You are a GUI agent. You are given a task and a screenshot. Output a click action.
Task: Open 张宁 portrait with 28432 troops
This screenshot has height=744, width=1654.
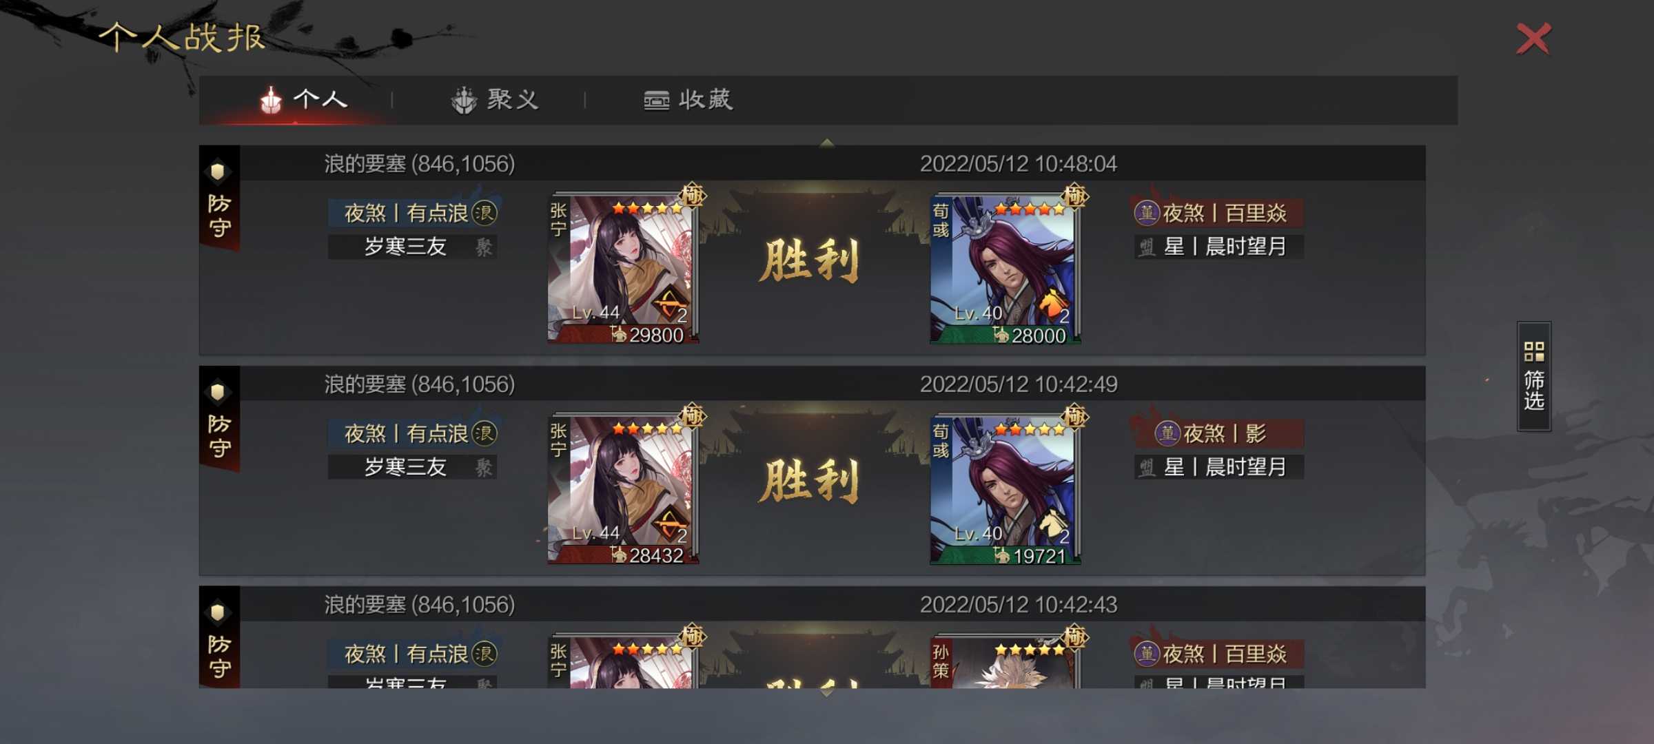click(x=623, y=489)
